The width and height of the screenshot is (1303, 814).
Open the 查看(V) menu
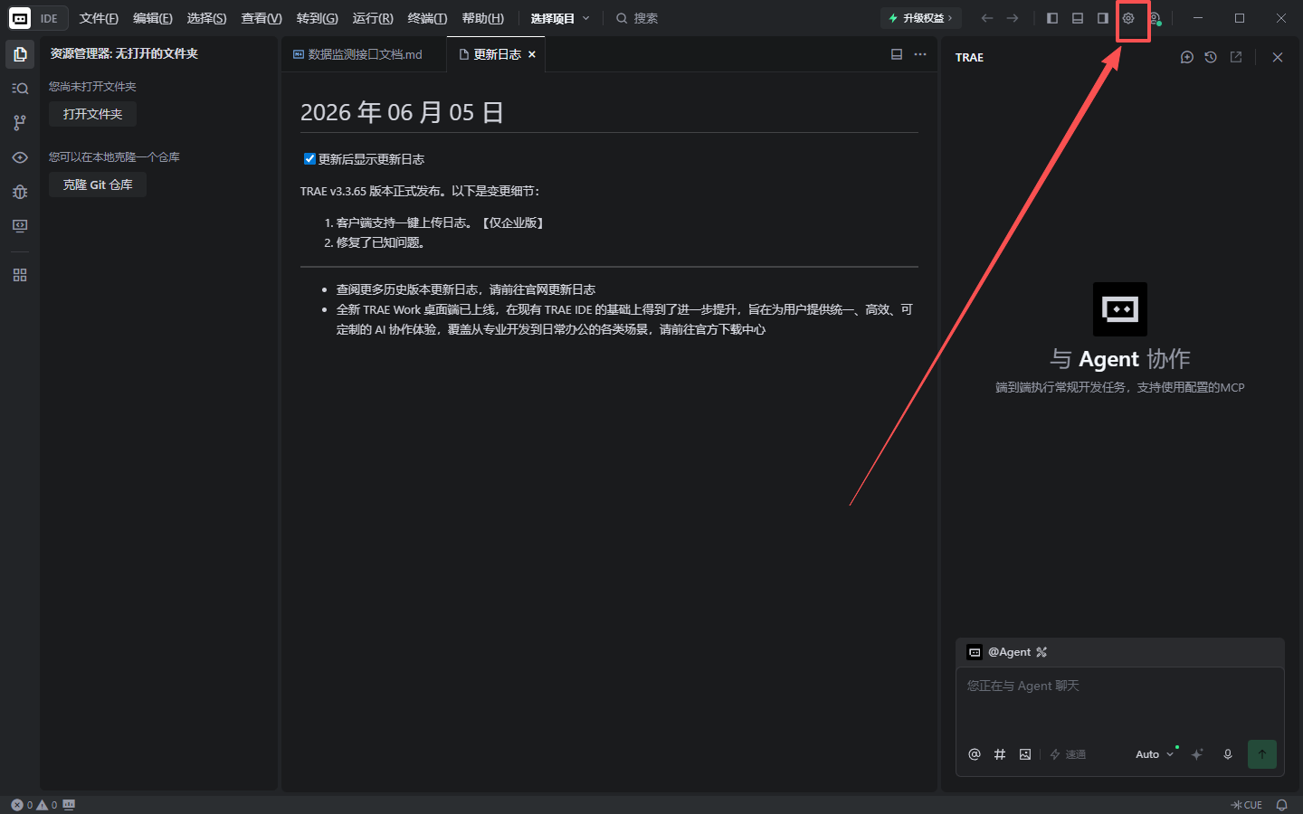(x=262, y=18)
